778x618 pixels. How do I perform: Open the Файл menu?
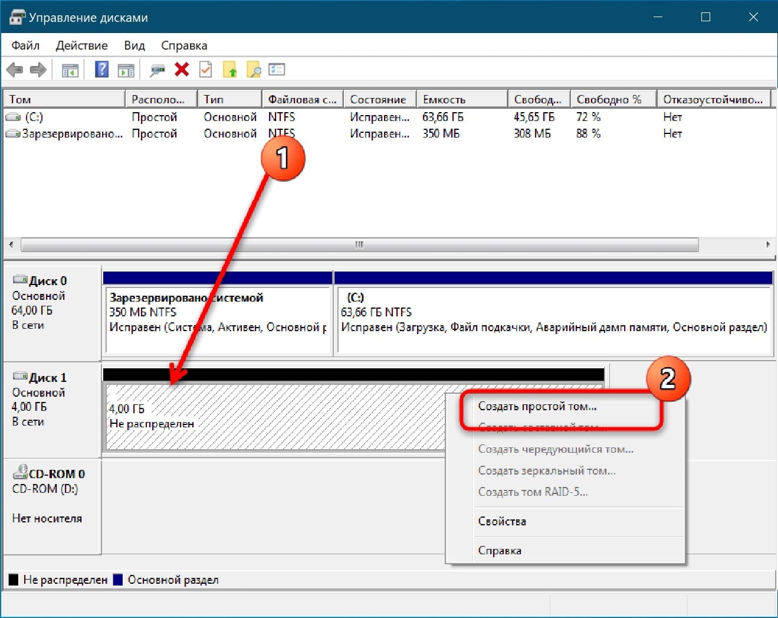point(25,45)
